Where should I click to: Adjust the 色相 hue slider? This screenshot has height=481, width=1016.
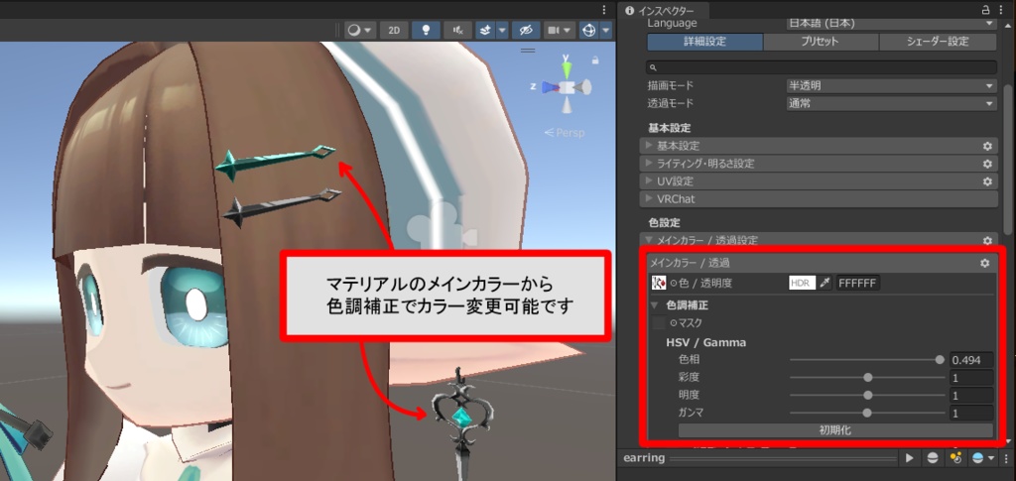(867, 360)
